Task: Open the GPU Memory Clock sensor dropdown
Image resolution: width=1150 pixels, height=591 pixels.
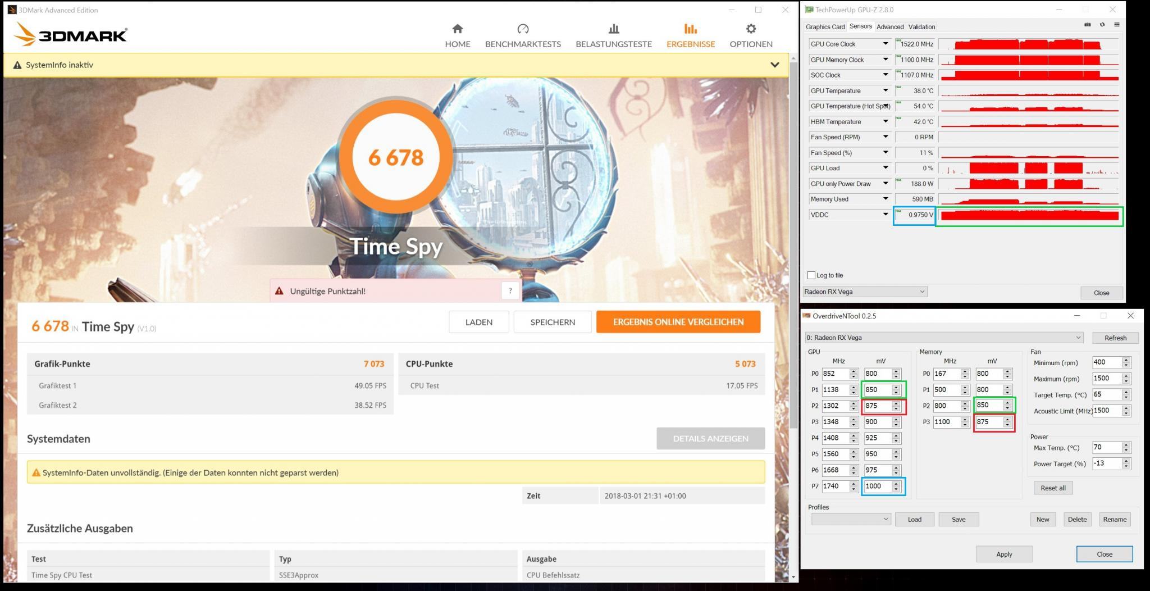Action: pyautogui.click(x=886, y=60)
